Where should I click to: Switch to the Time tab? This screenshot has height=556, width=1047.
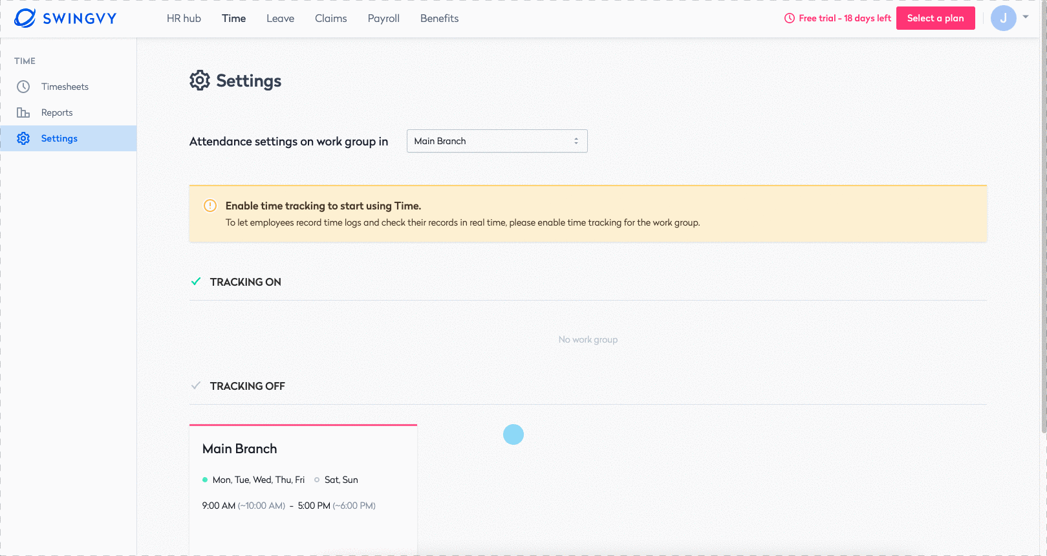tap(233, 19)
